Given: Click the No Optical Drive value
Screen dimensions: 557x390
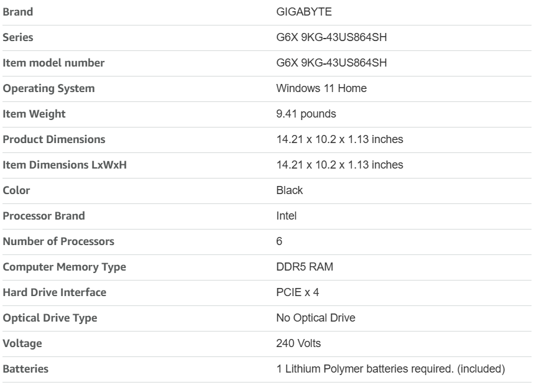Looking at the screenshot, I should pyautogui.click(x=315, y=318).
